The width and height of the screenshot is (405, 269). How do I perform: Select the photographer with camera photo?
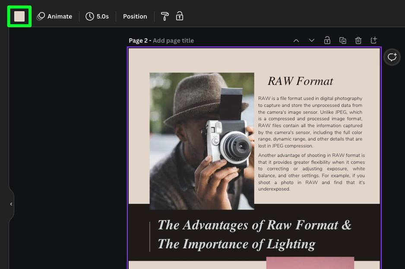pos(202,141)
